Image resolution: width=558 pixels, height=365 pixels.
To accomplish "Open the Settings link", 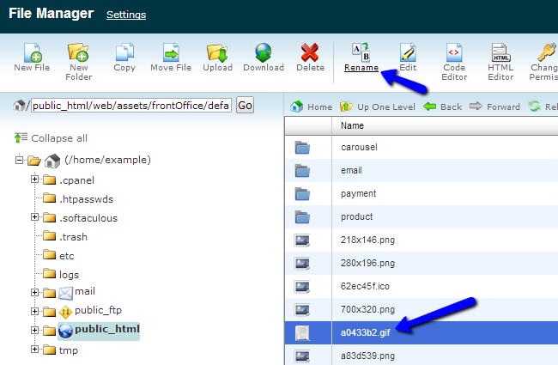I will coord(126,15).
